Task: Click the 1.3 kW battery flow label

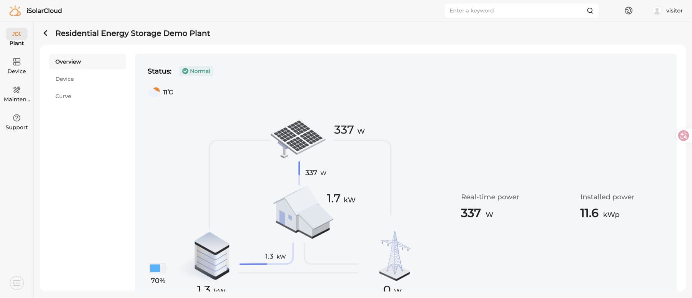Action: (x=275, y=256)
